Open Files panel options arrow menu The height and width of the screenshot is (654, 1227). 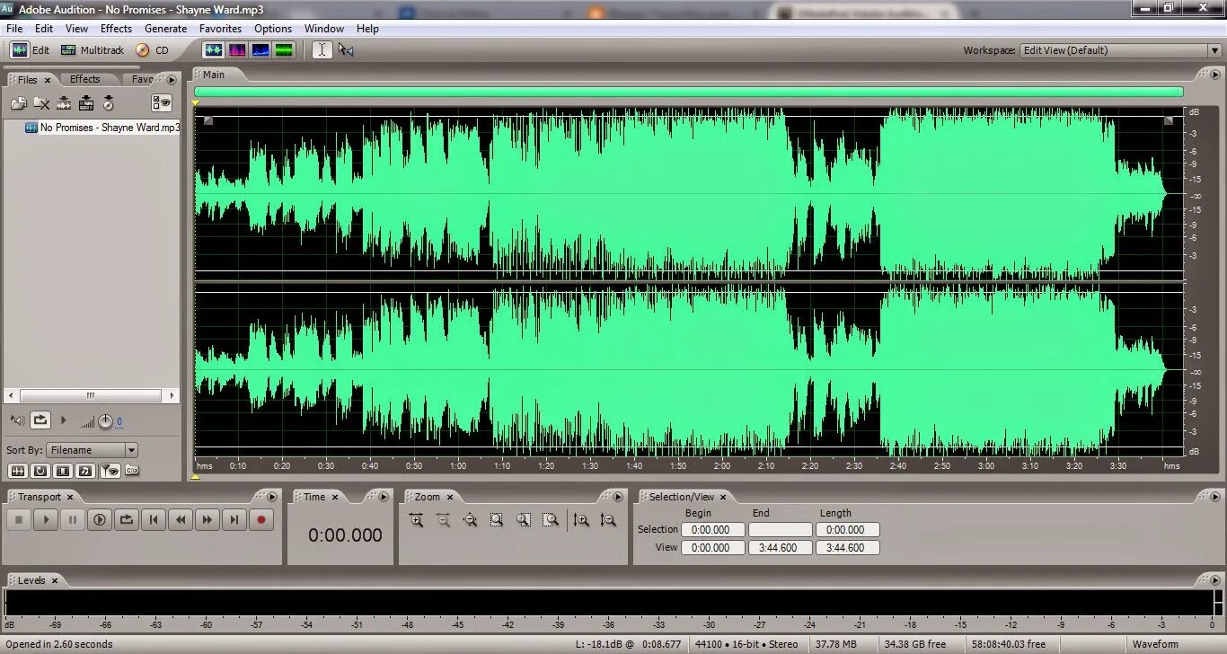tap(172, 79)
